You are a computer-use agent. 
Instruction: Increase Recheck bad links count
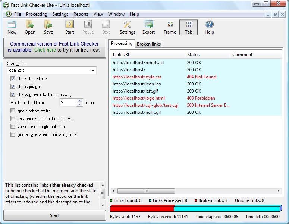point(80,100)
